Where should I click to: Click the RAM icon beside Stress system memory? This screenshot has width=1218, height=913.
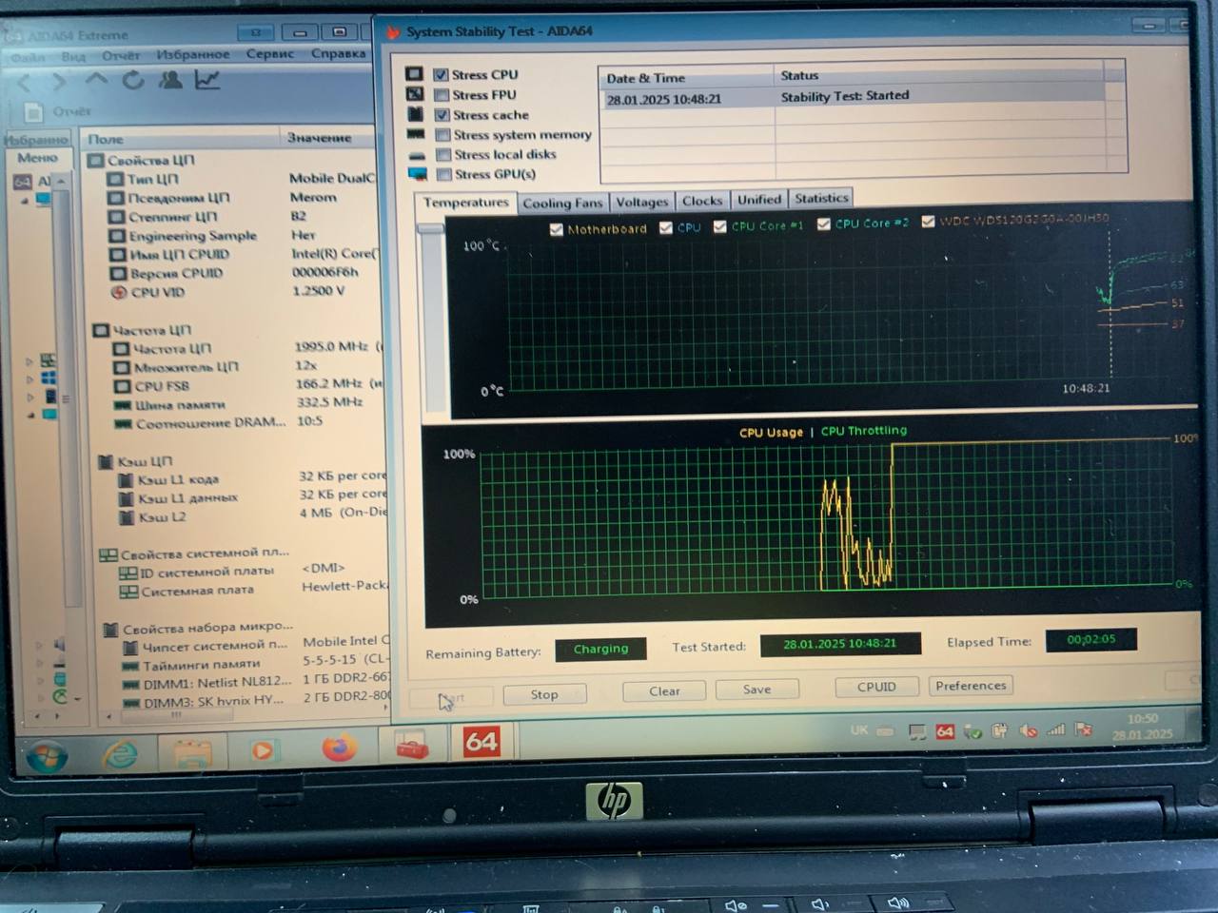(x=416, y=134)
